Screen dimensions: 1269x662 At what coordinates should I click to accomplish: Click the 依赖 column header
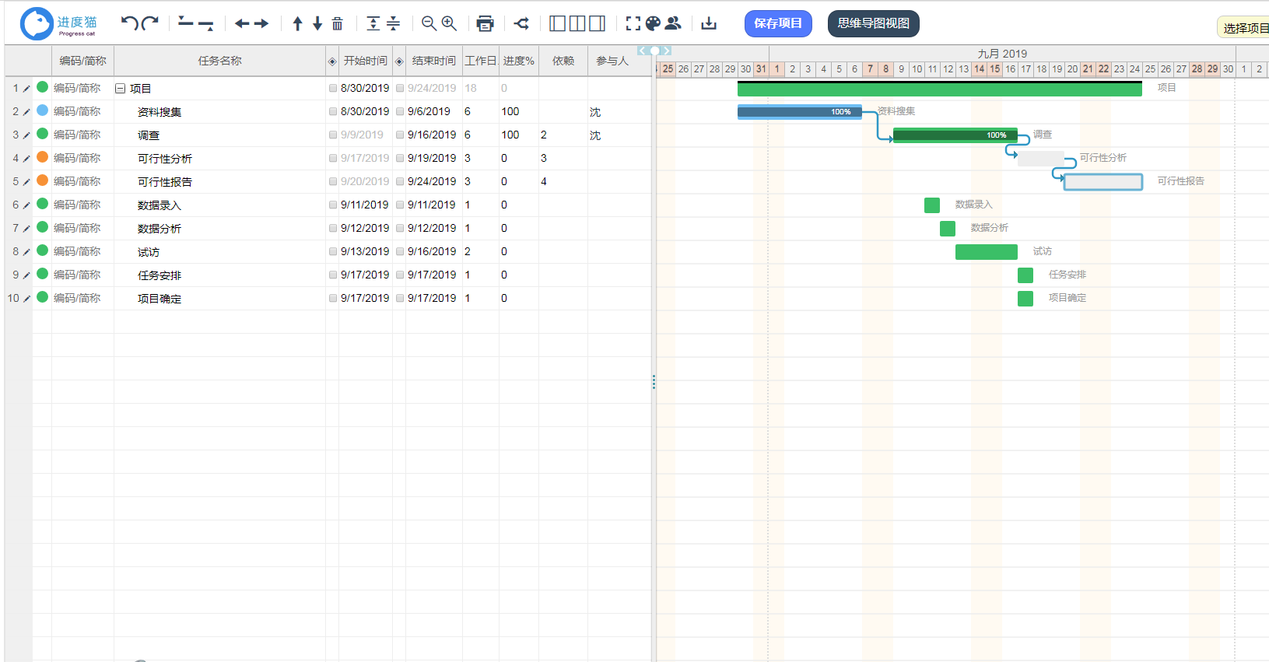tap(563, 61)
